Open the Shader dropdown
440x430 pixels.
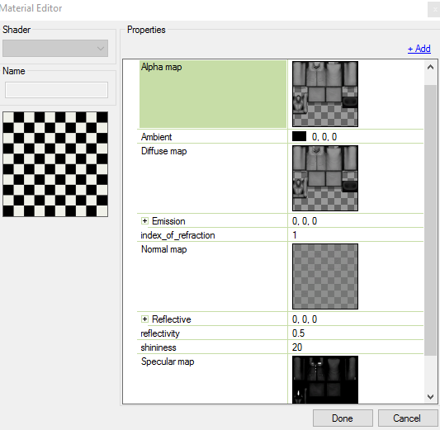click(x=55, y=48)
